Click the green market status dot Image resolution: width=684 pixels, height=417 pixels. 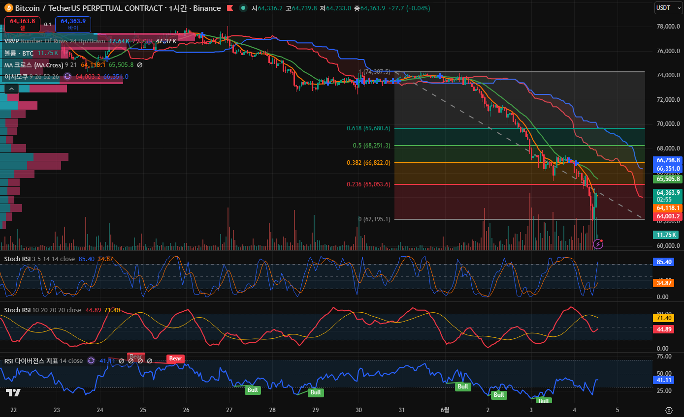click(x=243, y=8)
